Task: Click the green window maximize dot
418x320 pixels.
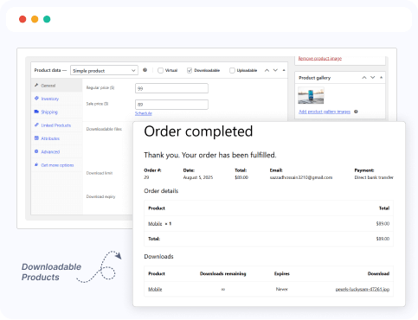Action: (x=47, y=19)
